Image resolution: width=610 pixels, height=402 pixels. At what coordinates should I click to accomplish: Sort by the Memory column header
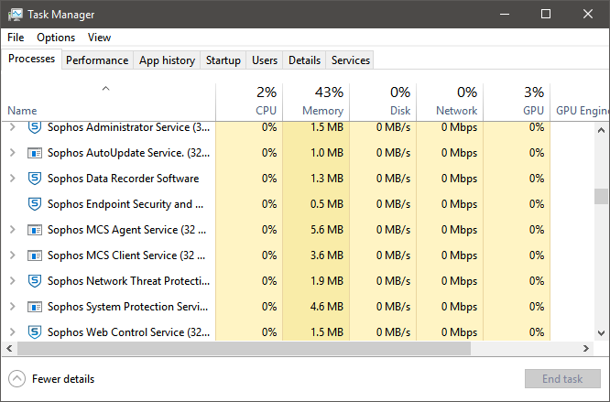point(316,103)
